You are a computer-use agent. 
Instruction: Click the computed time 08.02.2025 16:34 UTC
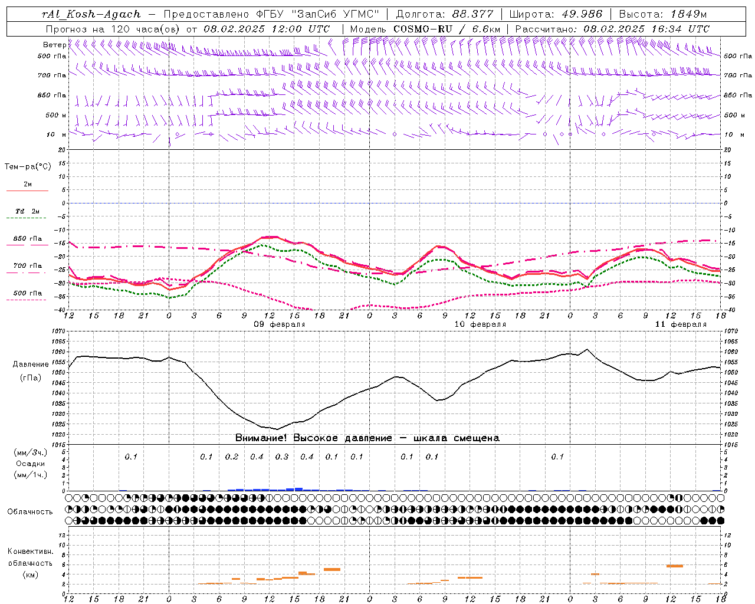pyautogui.click(x=646, y=29)
